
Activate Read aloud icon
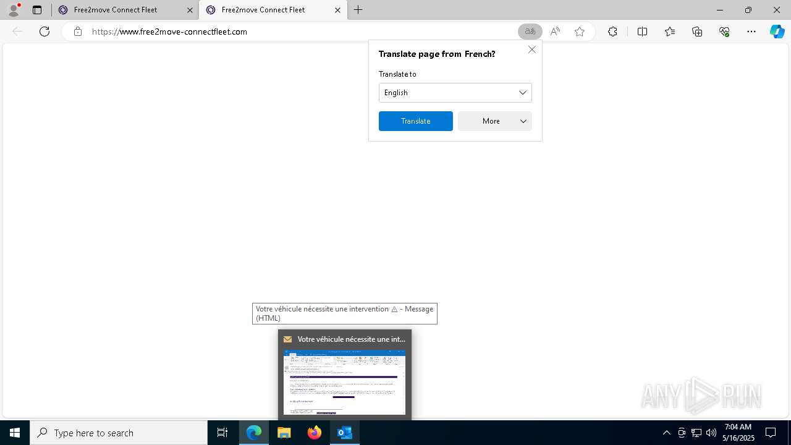[x=555, y=32]
